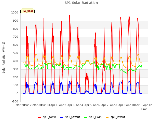This screenshot has width=163, height=122.
Task: Click the green sp1_LWin legend color marker
Action: (x=85, y=117)
